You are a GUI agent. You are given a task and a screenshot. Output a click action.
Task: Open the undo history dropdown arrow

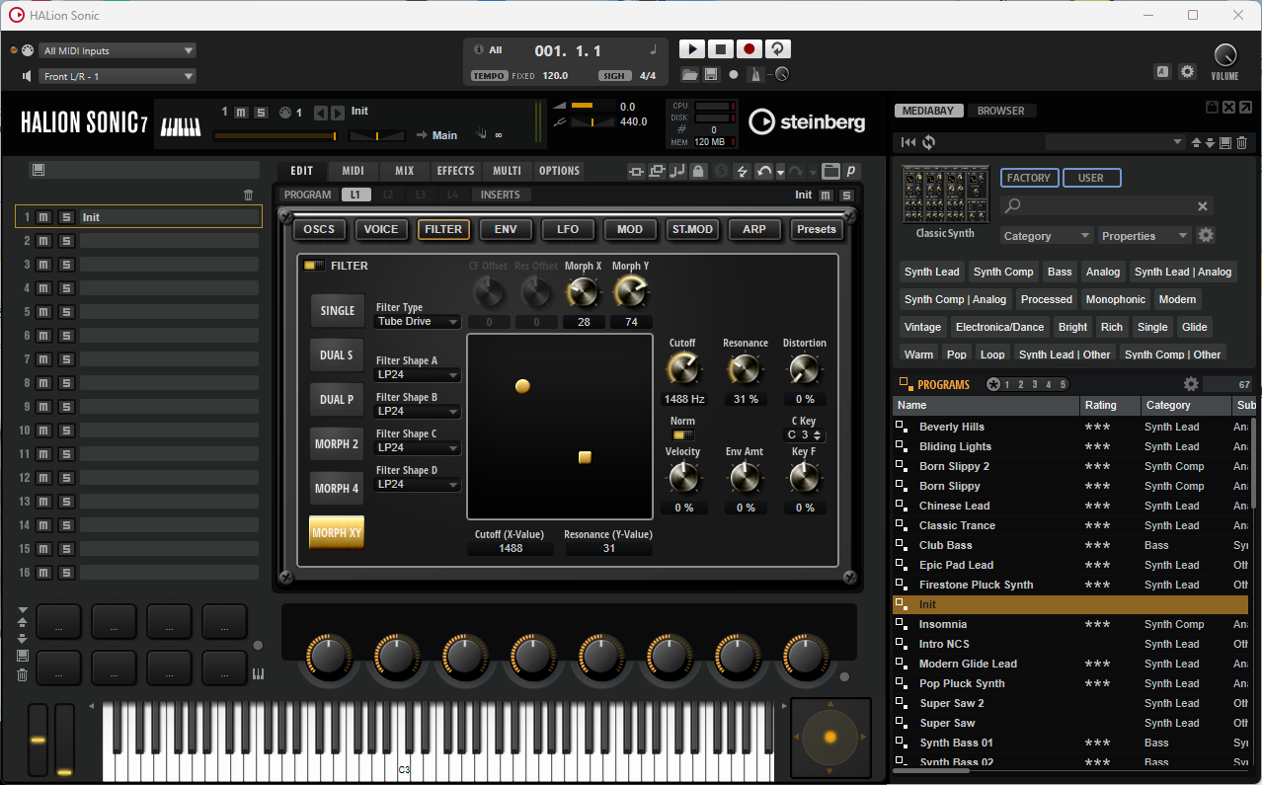click(x=780, y=172)
